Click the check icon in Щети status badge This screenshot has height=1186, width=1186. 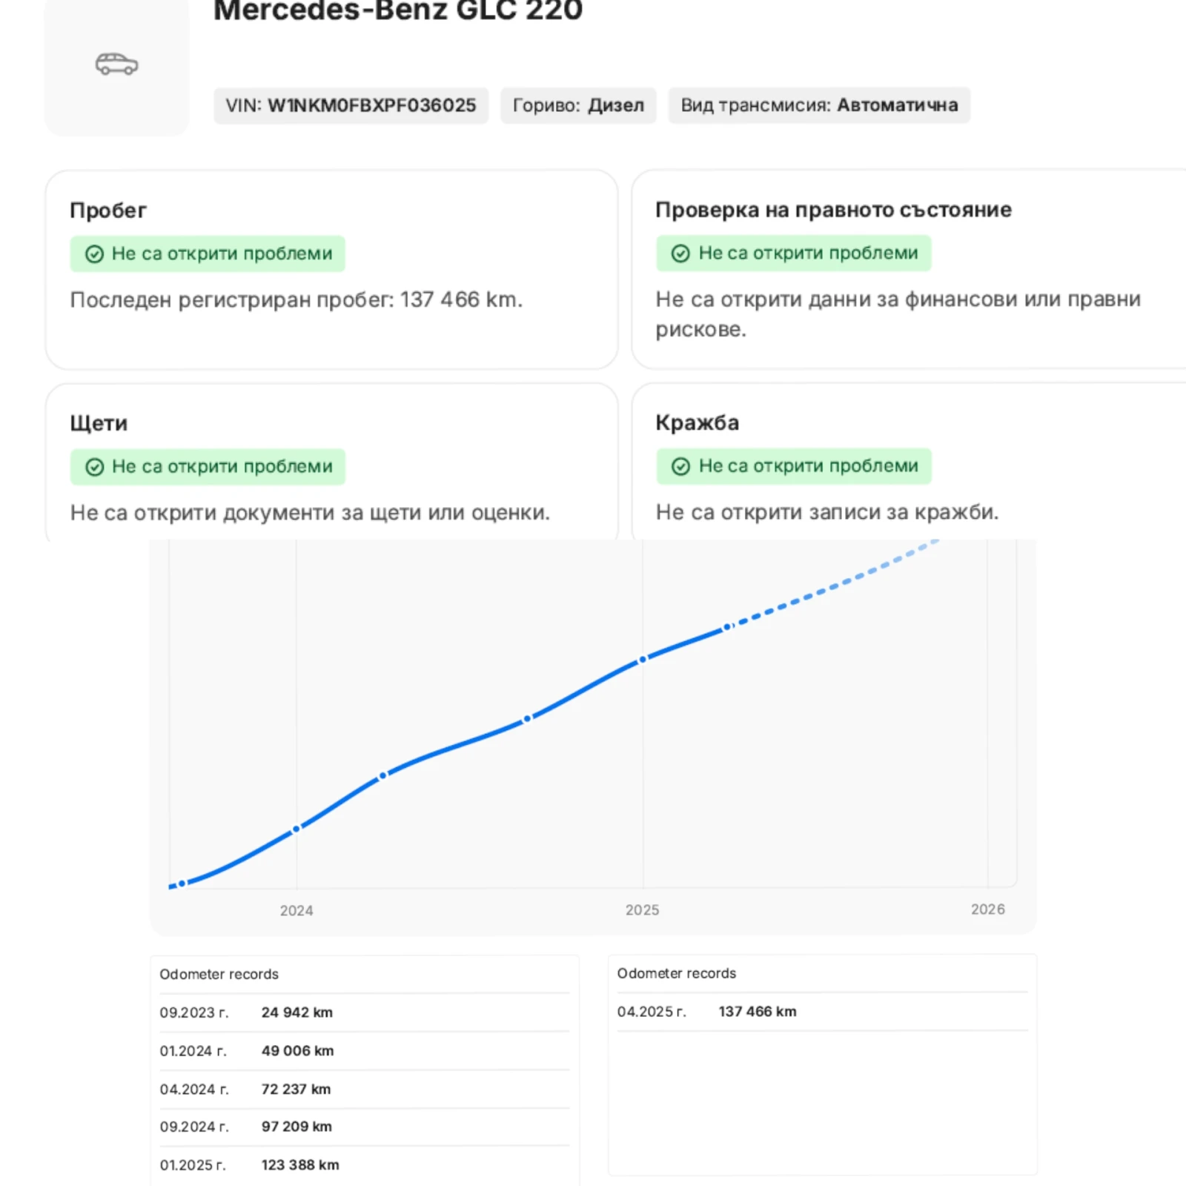(94, 467)
